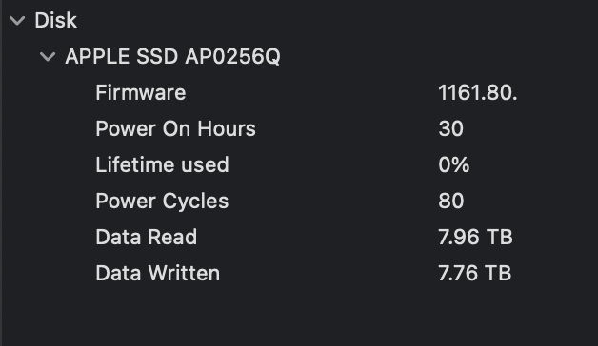Select the Lifetime used label
This screenshot has height=346, width=598.
click(x=163, y=164)
